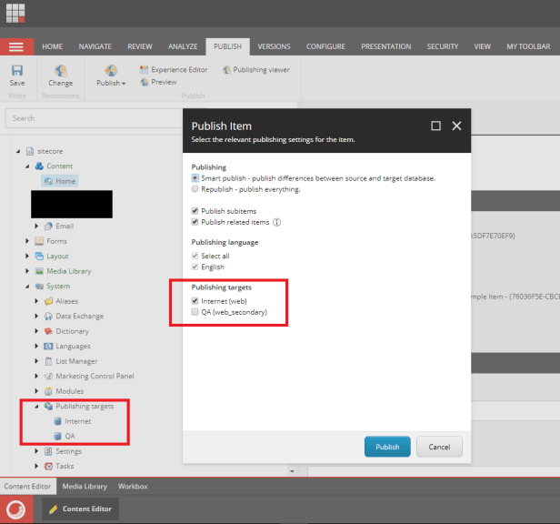Image resolution: width=560 pixels, height=524 pixels.
Task: Click the Sitecore launchpad grid icon
Action: point(16,16)
